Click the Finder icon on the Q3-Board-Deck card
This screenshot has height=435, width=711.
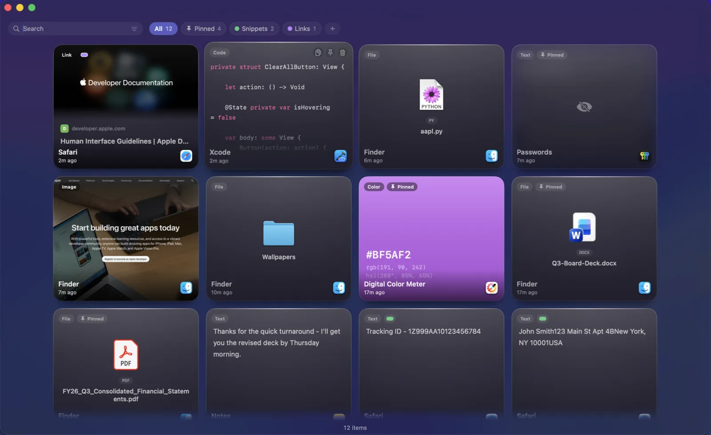click(644, 288)
